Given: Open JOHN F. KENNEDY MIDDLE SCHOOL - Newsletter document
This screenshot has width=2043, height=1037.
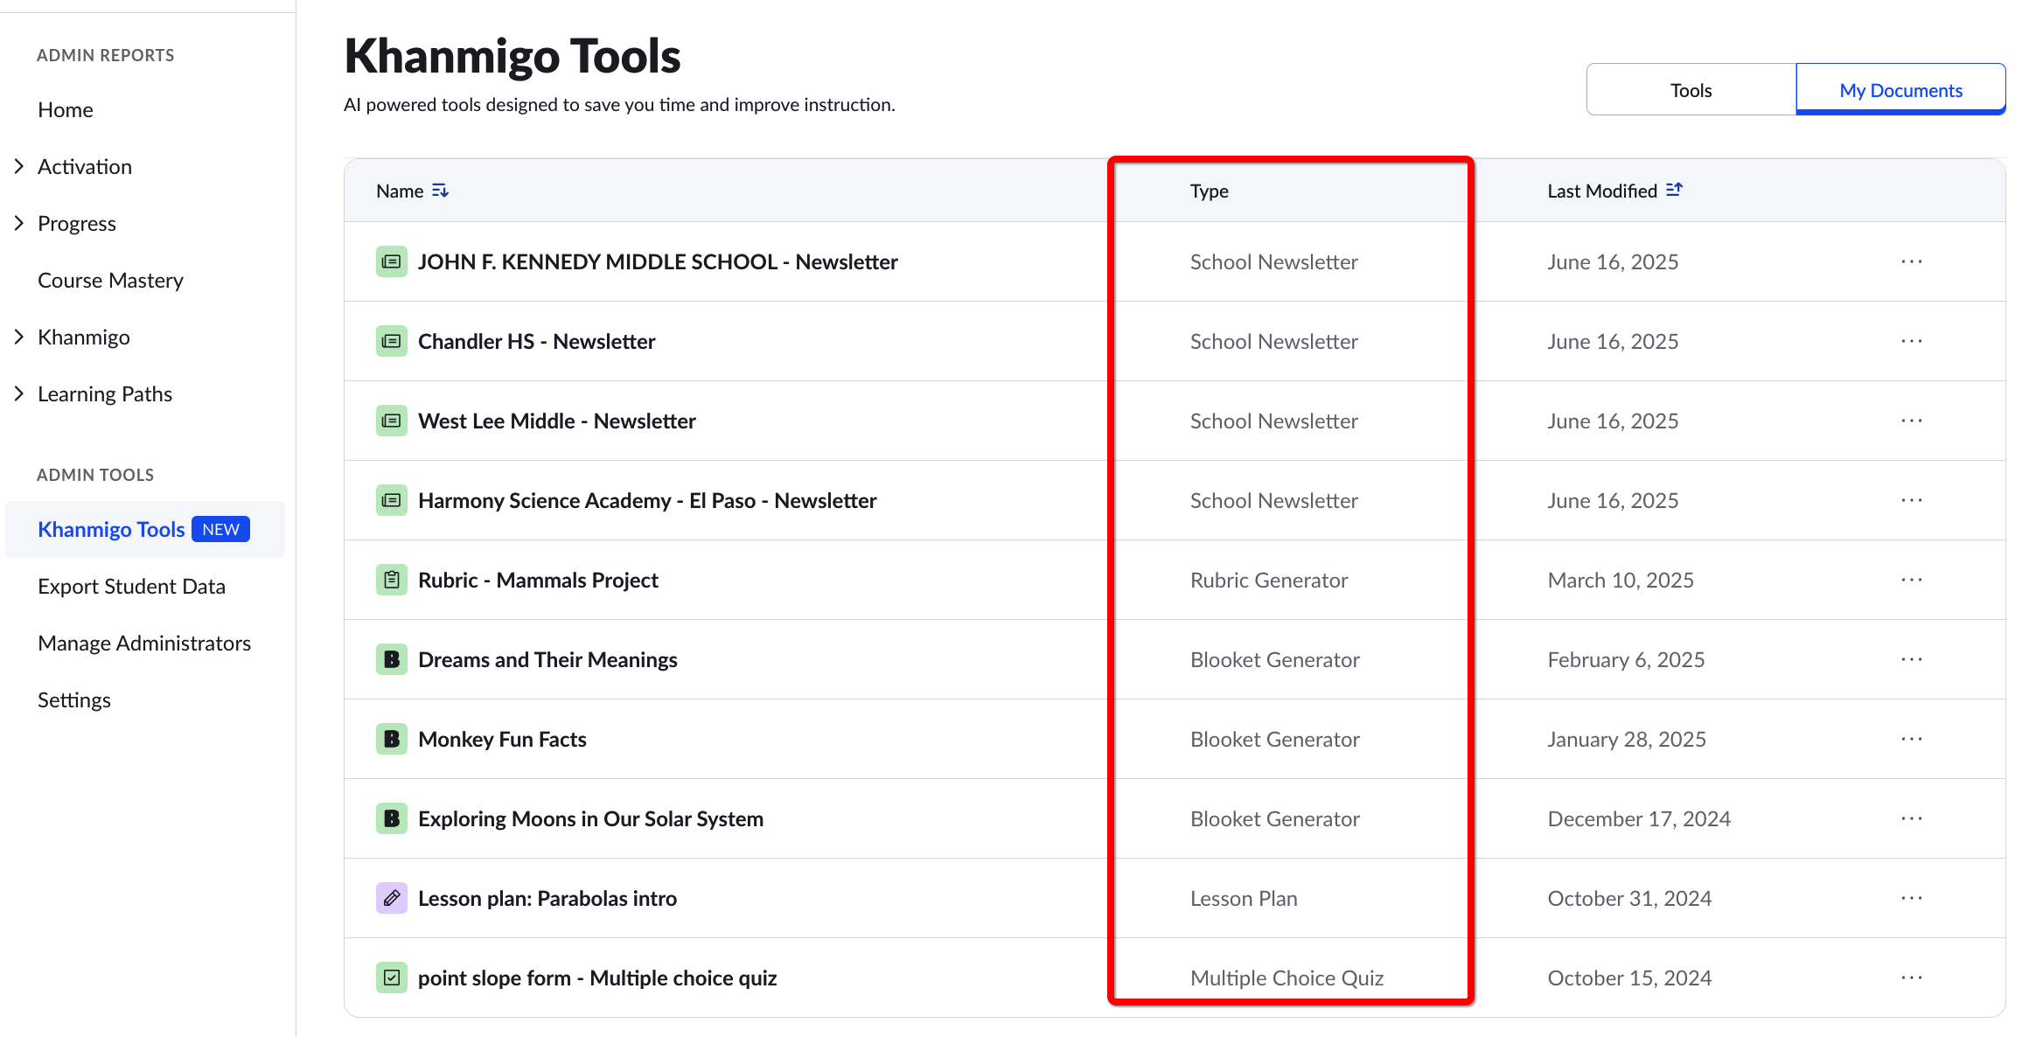Looking at the screenshot, I should [658, 261].
